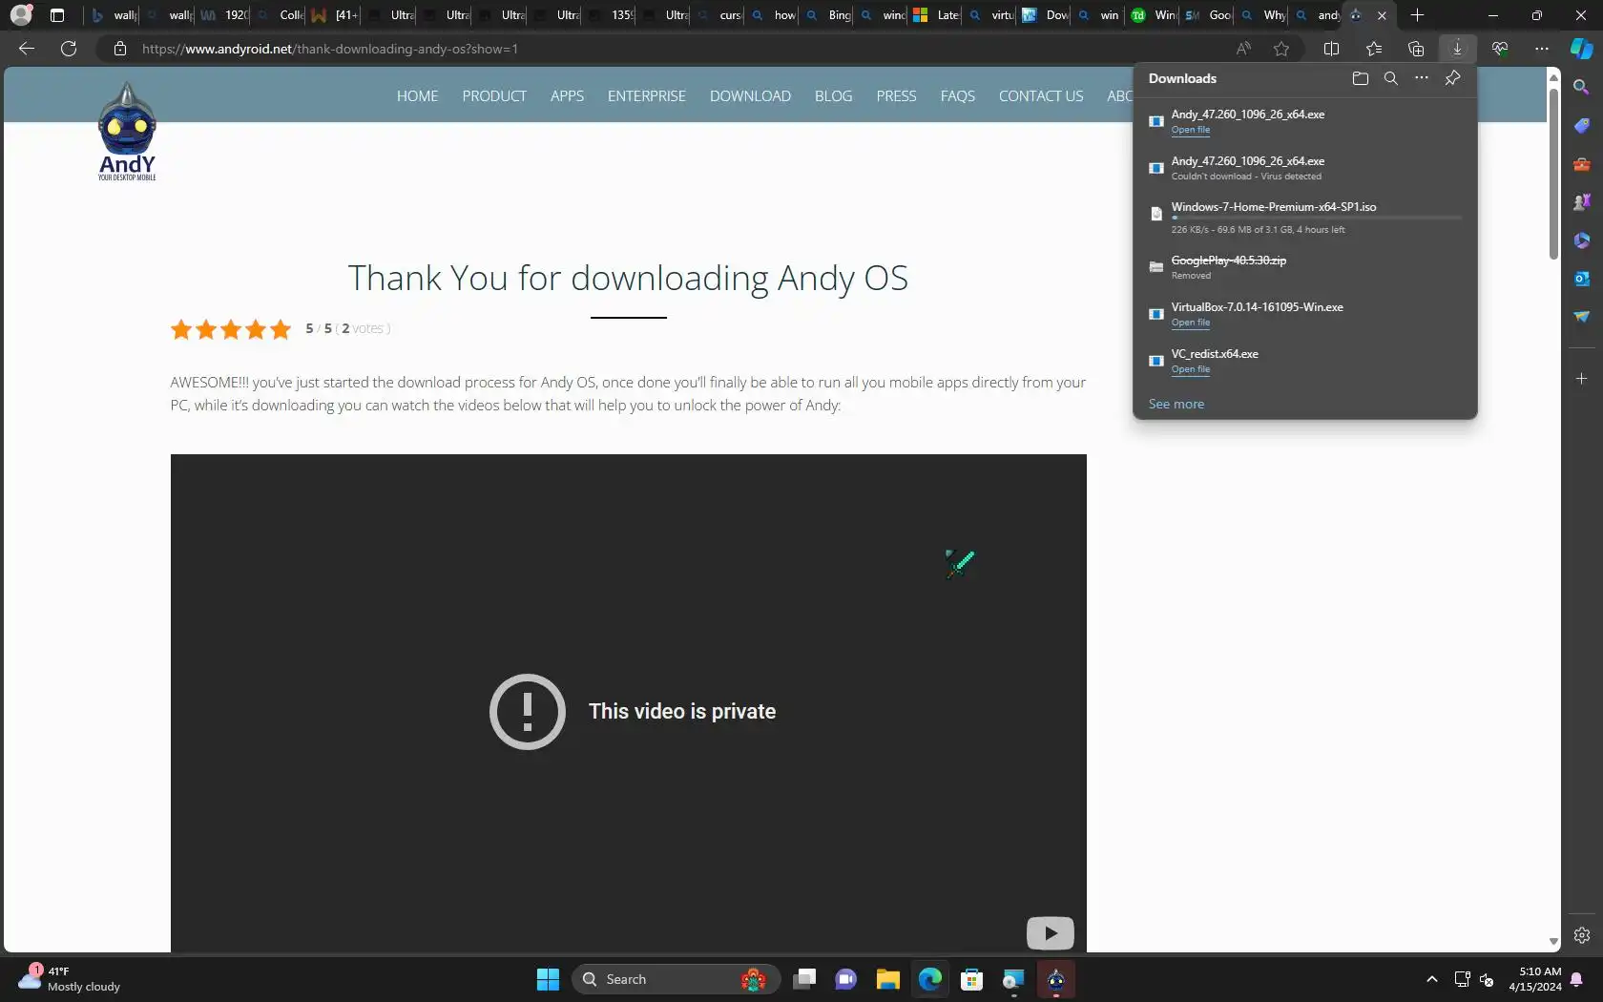Open the CONTACT US navigation item
The width and height of the screenshot is (1603, 1002).
[1041, 95]
